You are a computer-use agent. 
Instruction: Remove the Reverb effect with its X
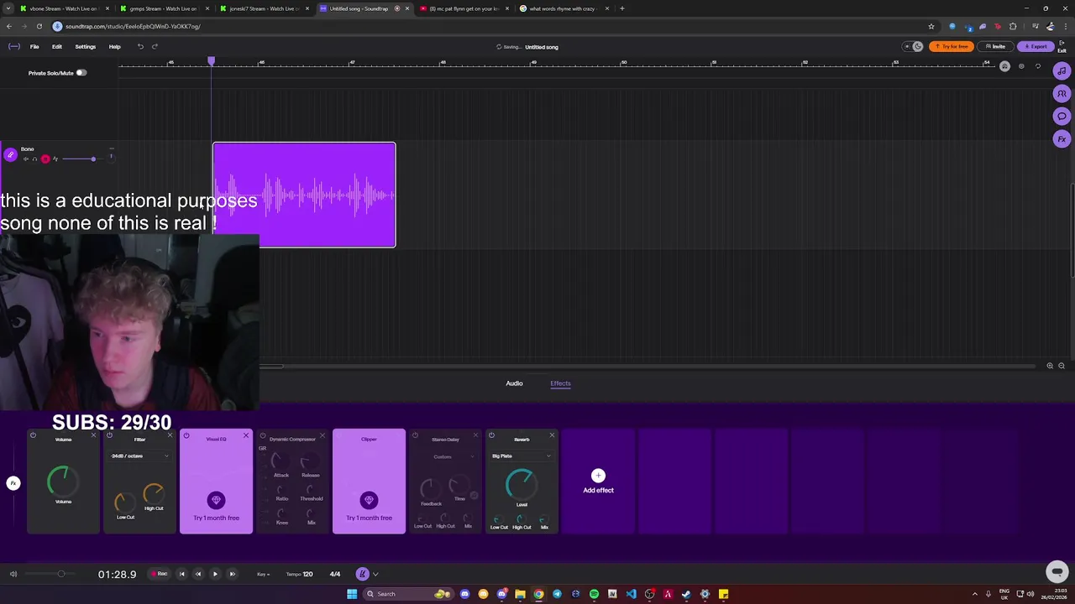coord(552,435)
